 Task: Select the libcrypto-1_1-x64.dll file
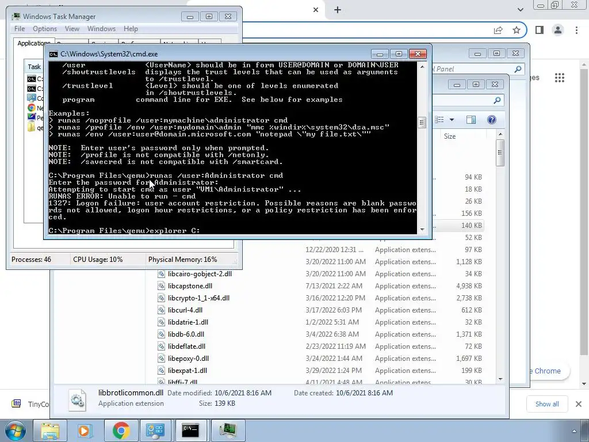198,298
